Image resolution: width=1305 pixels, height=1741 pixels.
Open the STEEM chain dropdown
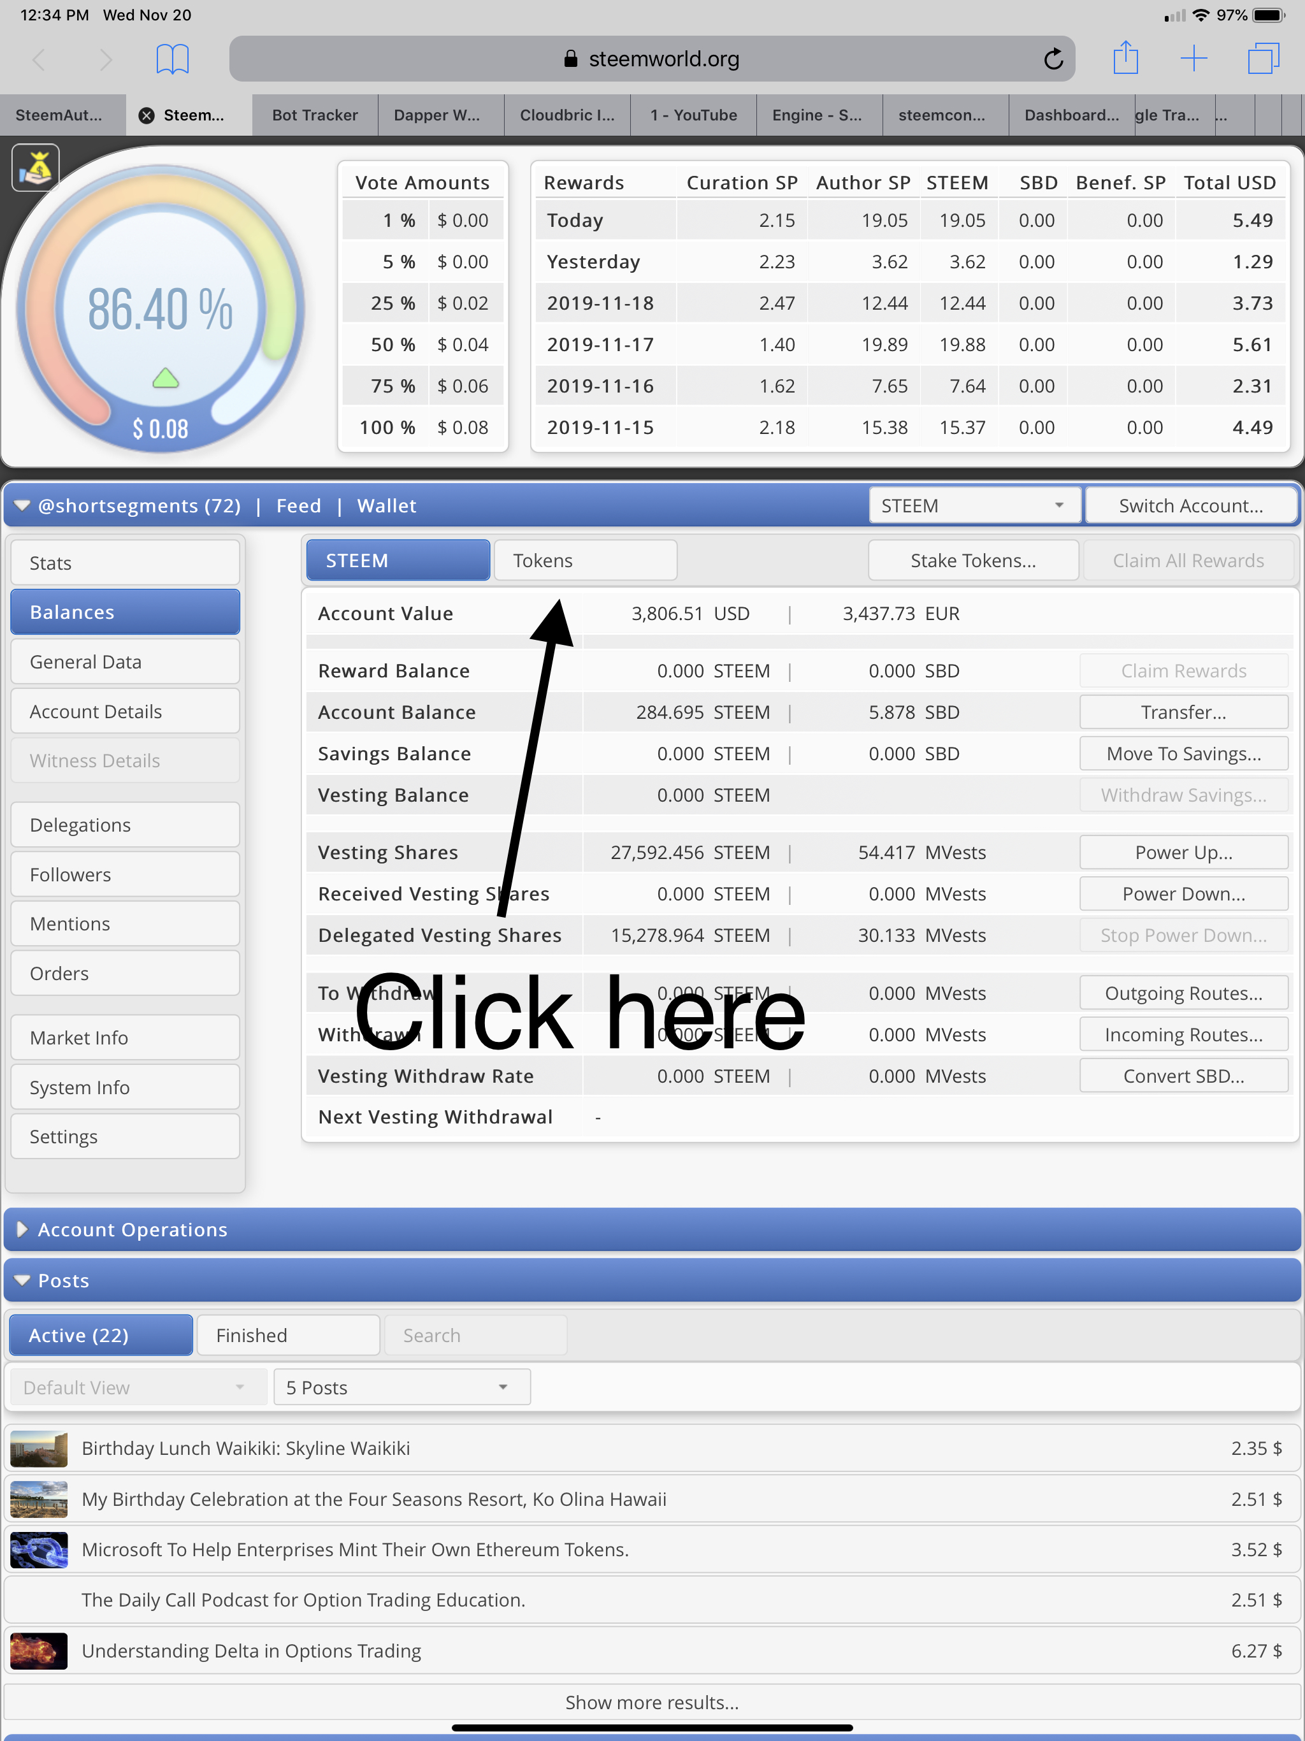coord(973,505)
